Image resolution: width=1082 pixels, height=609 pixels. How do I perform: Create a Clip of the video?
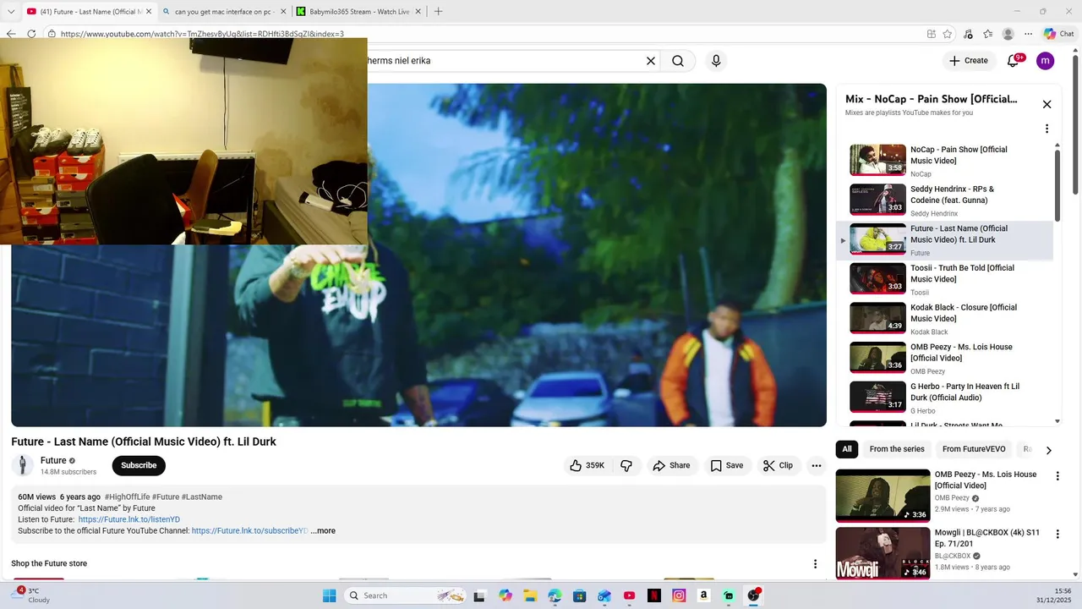pos(778,465)
